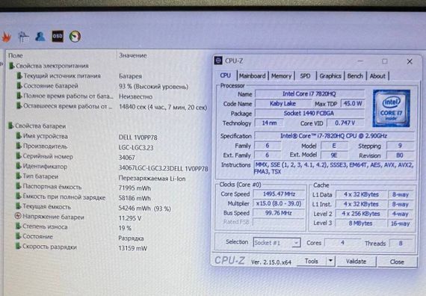This screenshot has width=426, height=296.
Task: Close CPU-Z with the X button
Action: coord(410,61)
